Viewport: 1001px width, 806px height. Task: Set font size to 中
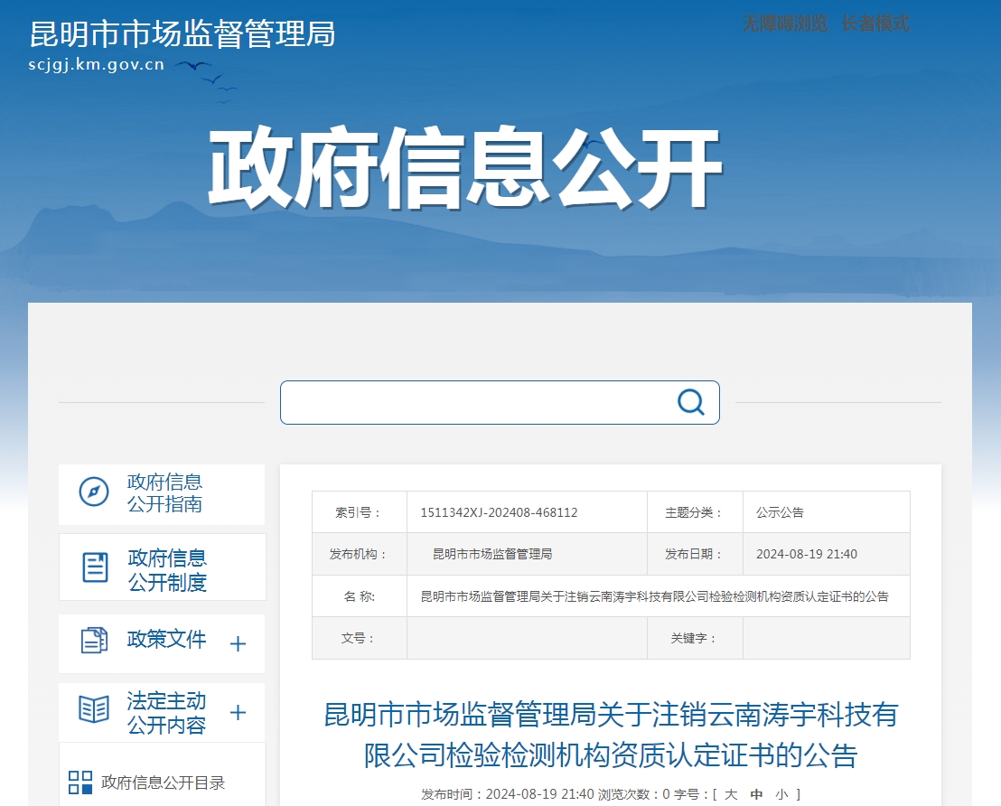[756, 794]
